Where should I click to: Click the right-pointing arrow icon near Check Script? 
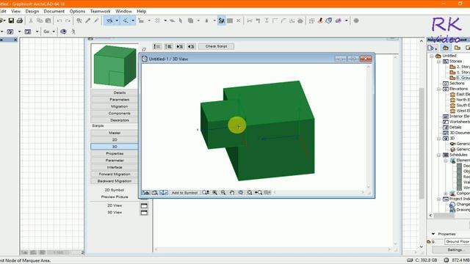(x=180, y=46)
